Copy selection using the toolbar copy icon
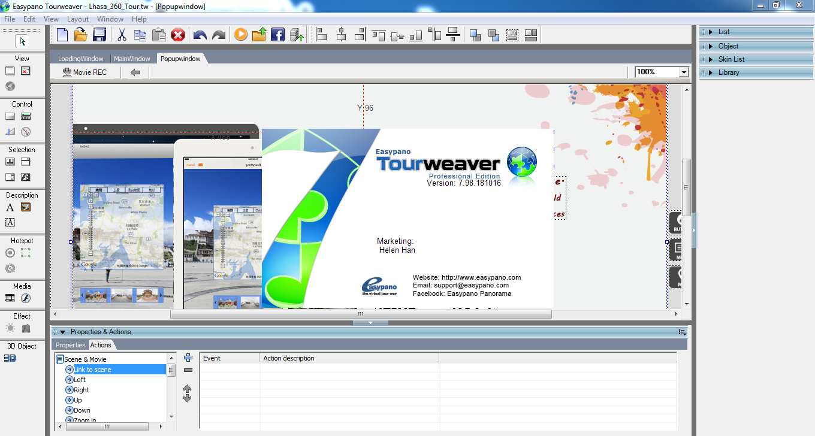The height and width of the screenshot is (436, 815). (x=140, y=35)
